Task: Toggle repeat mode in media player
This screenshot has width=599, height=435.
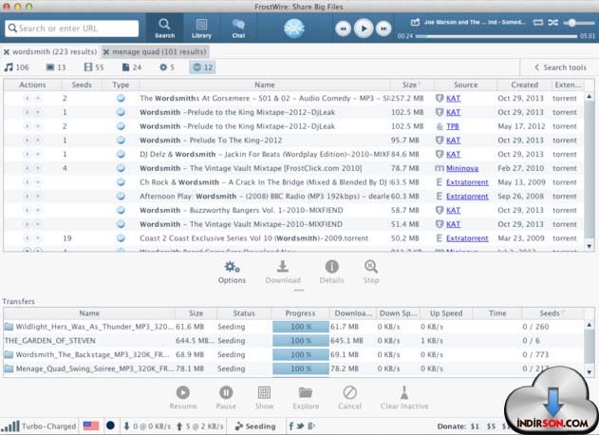Action: pyautogui.click(x=538, y=22)
